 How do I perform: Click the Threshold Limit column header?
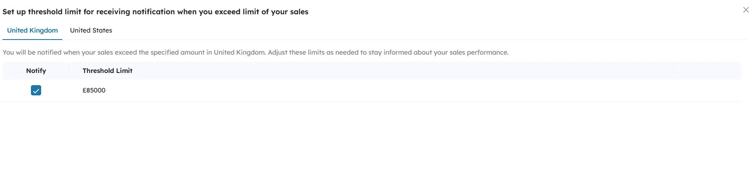click(108, 71)
